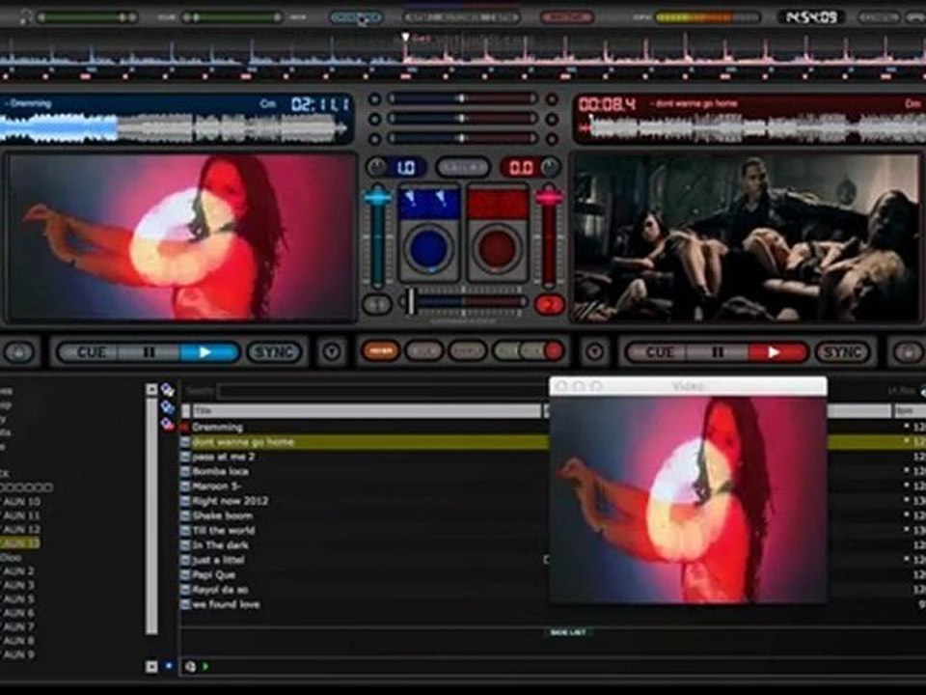This screenshot has width=926, height=695.
Task: Sync the left deck with SYNC button
Action: [274, 352]
